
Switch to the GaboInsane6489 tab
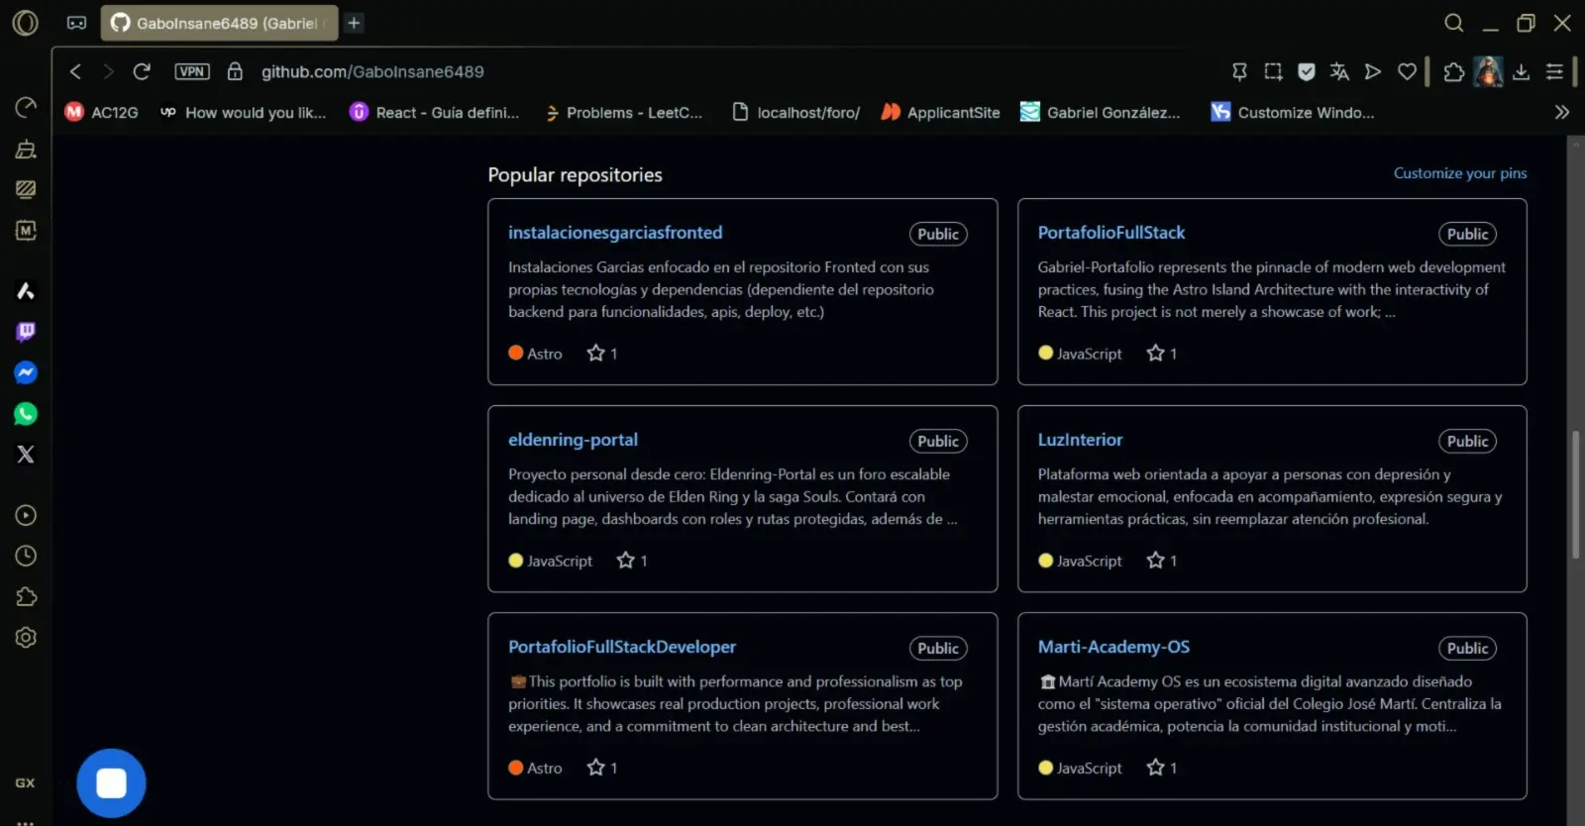click(219, 23)
